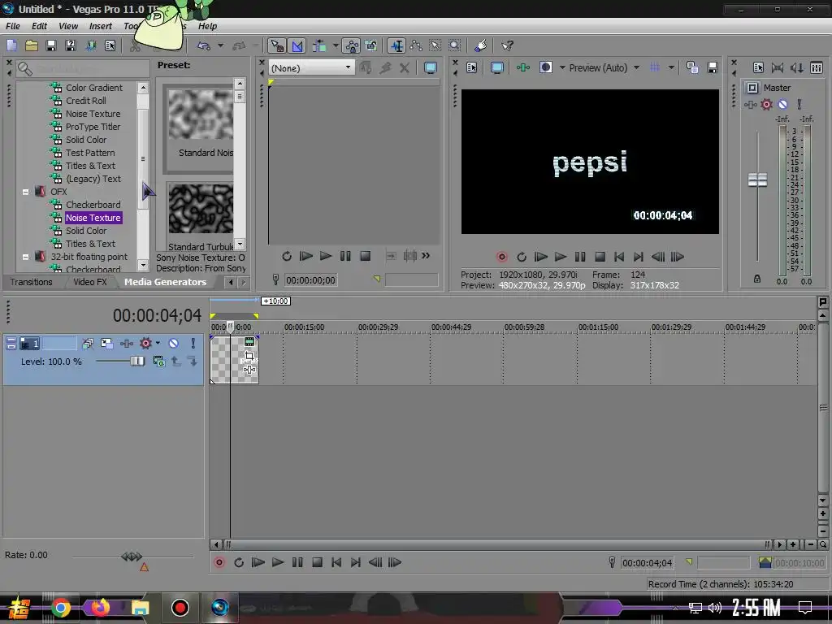Open Google Chrome from taskbar
Screen dimensions: 832x624
pos(60,608)
